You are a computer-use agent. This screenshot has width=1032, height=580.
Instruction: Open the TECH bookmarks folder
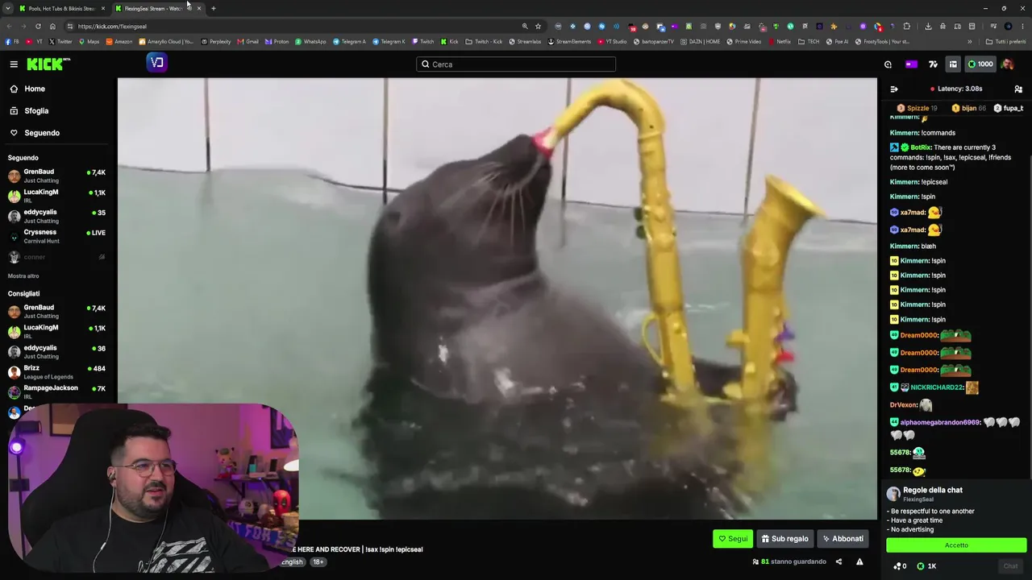pos(809,42)
